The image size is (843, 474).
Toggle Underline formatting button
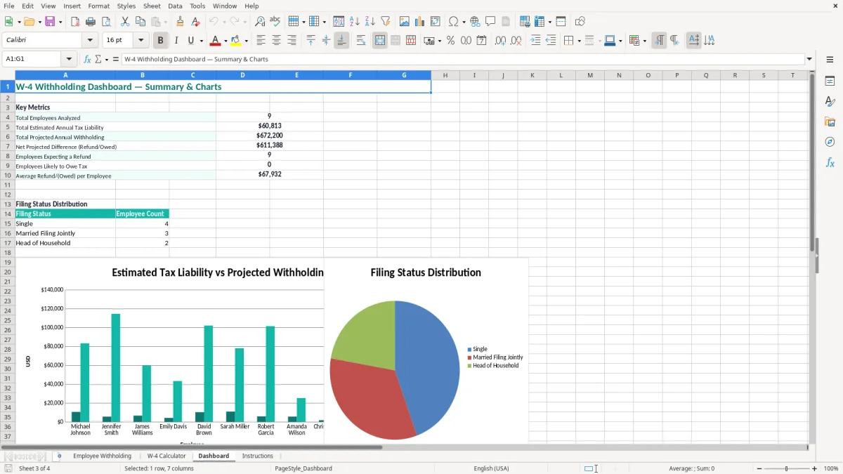[190, 41]
